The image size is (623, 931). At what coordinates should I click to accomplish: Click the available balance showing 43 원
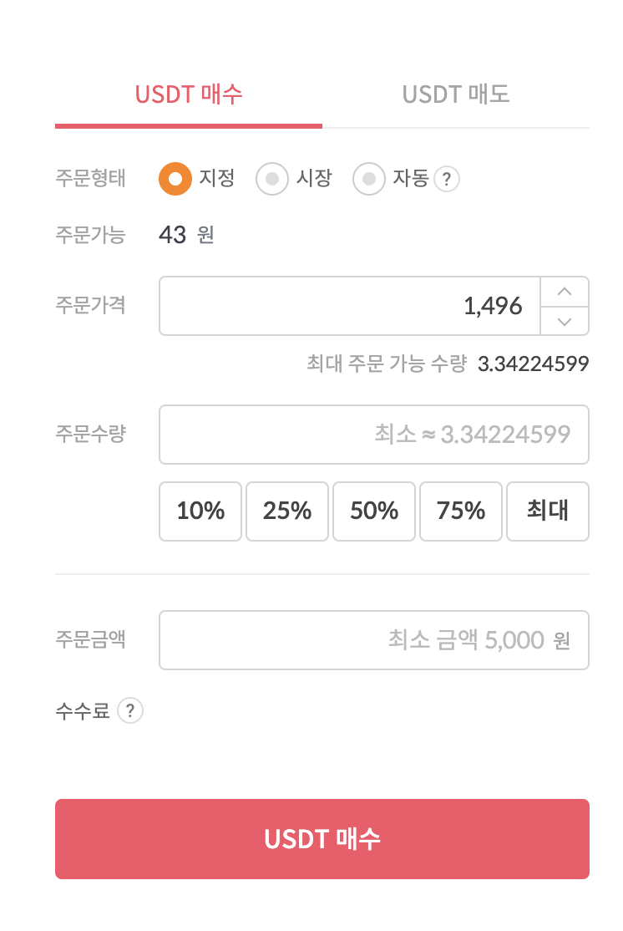[x=186, y=235]
